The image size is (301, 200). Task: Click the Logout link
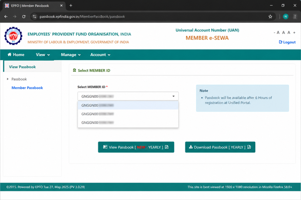287,42
